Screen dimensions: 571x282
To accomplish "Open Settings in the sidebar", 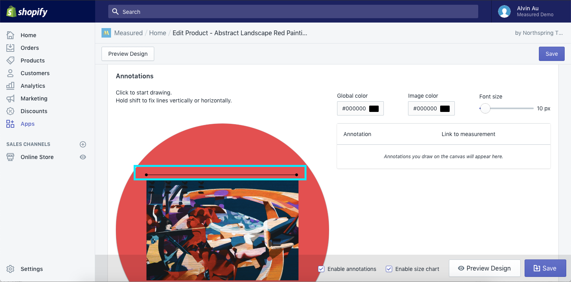I will pyautogui.click(x=32, y=269).
